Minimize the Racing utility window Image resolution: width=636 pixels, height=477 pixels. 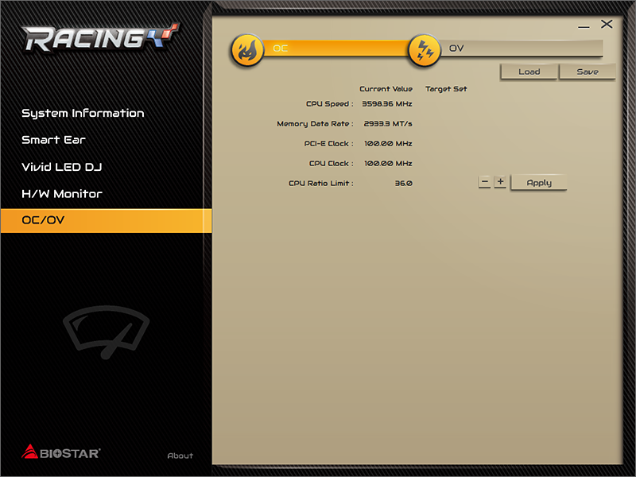[x=584, y=25]
